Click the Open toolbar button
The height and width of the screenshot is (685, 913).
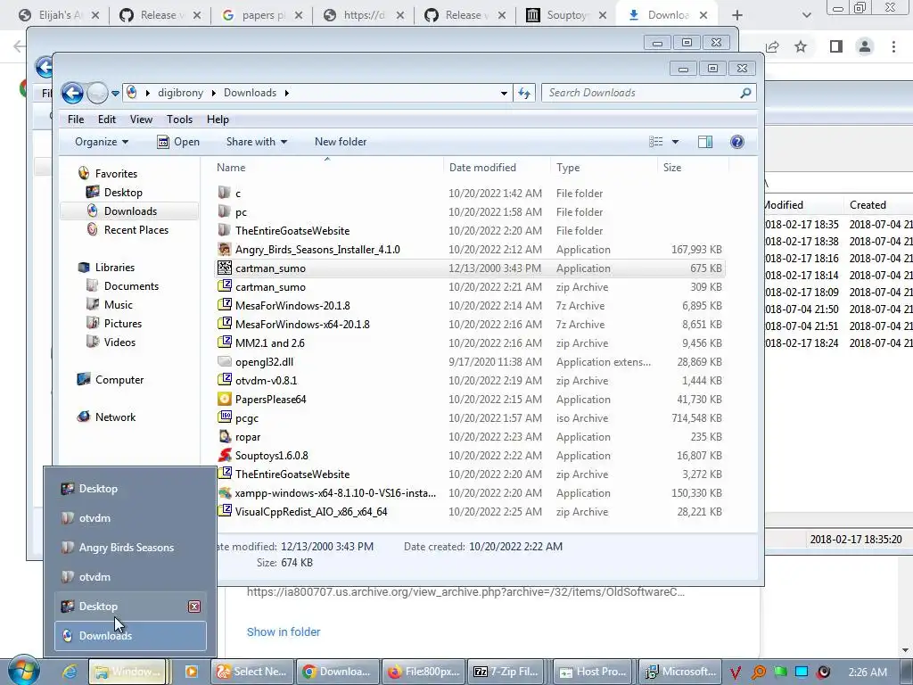(178, 142)
